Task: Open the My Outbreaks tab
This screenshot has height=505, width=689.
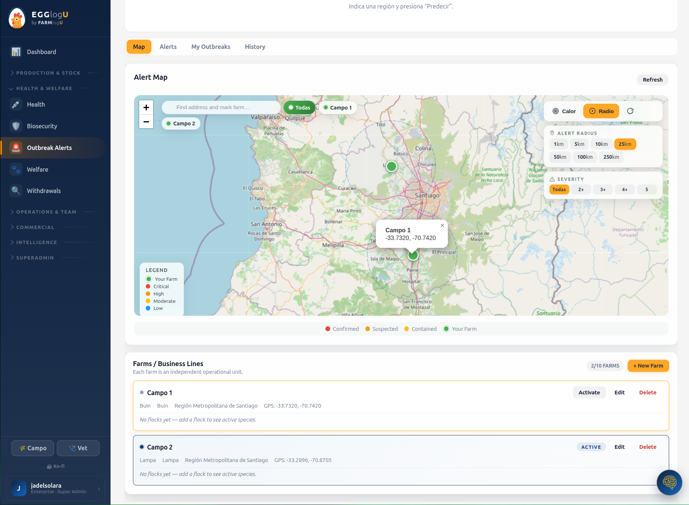Action: pos(211,47)
